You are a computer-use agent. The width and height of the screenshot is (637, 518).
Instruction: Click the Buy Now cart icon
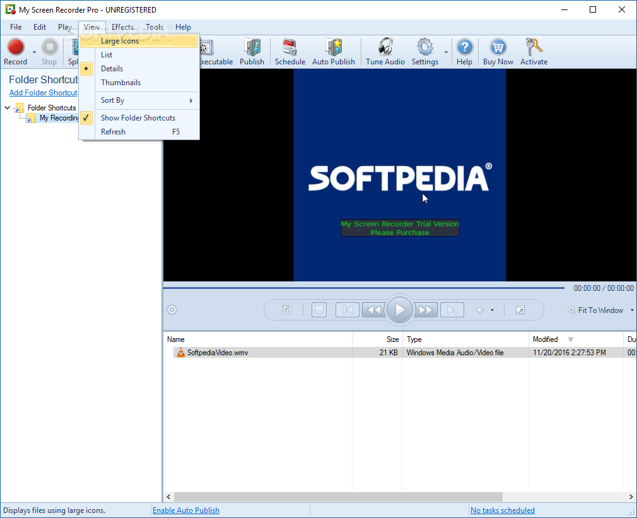pyautogui.click(x=498, y=47)
